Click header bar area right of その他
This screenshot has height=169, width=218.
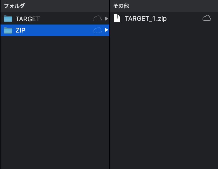click(x=173, y=6)
